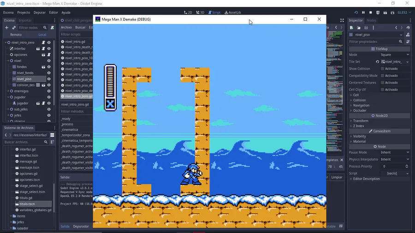Open the Escena menu in the menu bar

pos(8,12)
